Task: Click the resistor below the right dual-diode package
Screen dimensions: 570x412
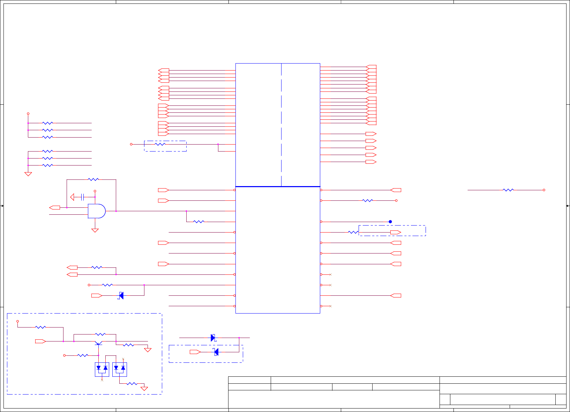Action: click(x=132, y=383)
